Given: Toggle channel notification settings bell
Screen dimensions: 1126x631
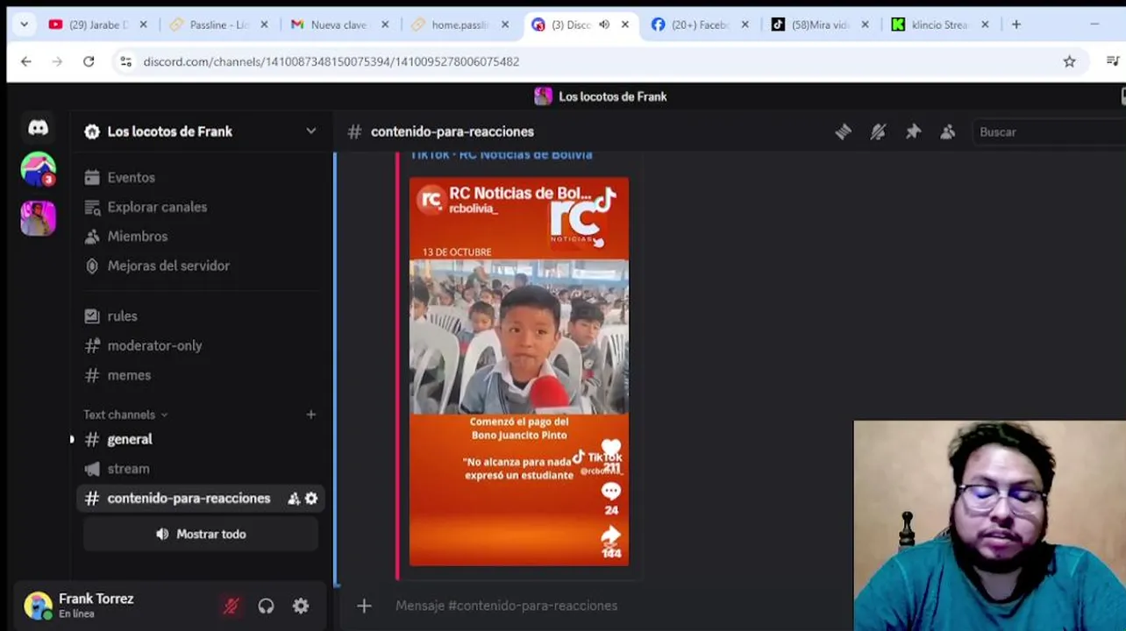Looking at the screenshot, I should (878, 131).
